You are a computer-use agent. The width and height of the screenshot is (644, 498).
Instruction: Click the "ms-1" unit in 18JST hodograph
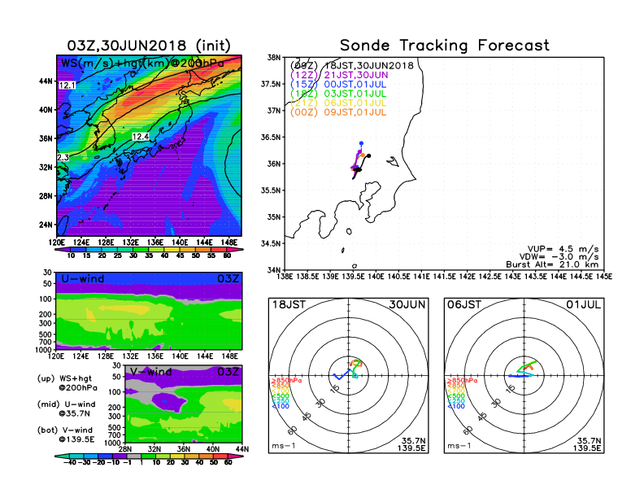(x=284, y=446)
